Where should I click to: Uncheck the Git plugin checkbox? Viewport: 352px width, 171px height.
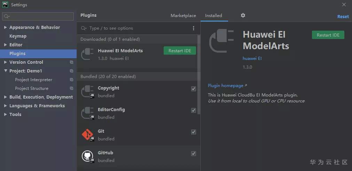coord(194,132)
